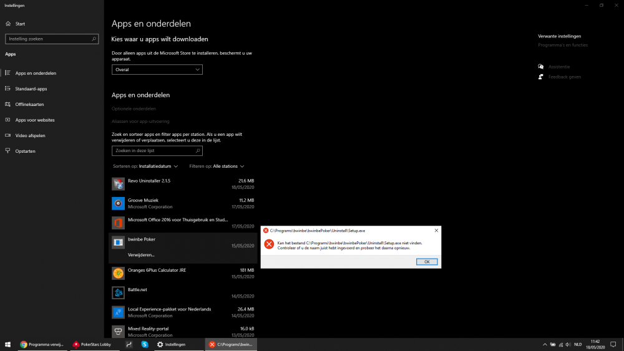
Task: Open Programma's en functies link
Action: pyautogui.click(x=563, y=45)
